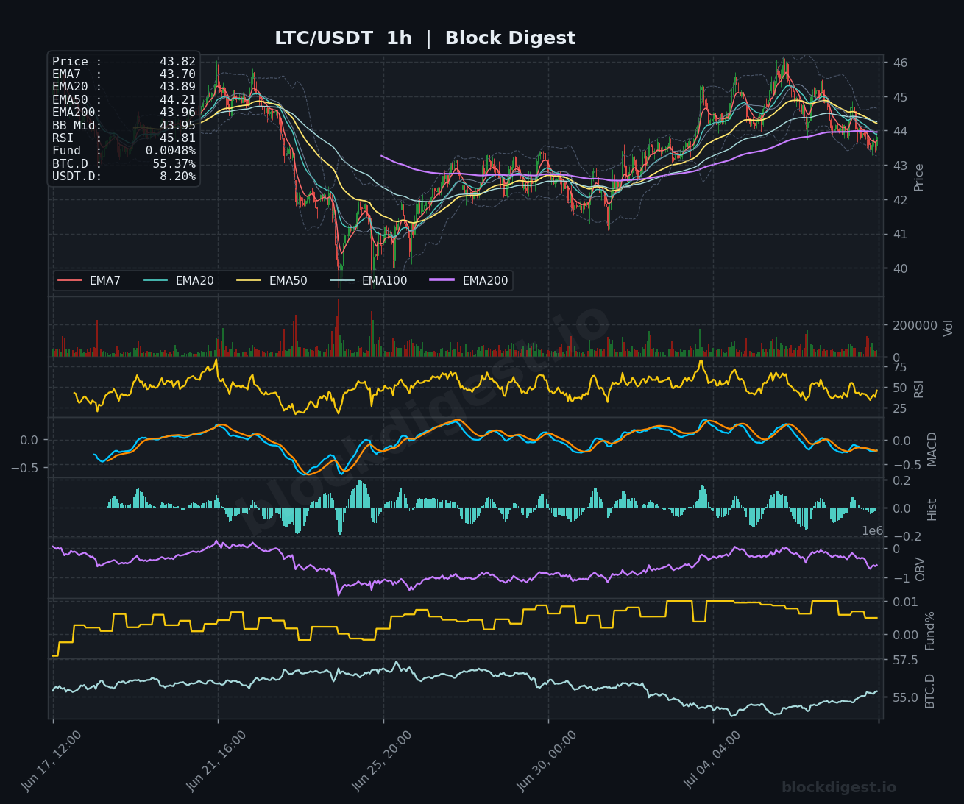Click the EMA200 legend entry
Screen dimensions: 964x804
point(469,281)
